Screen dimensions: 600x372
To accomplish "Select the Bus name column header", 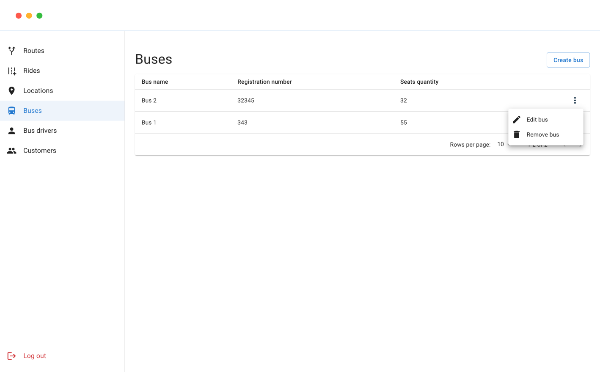I will coord(155,82).
